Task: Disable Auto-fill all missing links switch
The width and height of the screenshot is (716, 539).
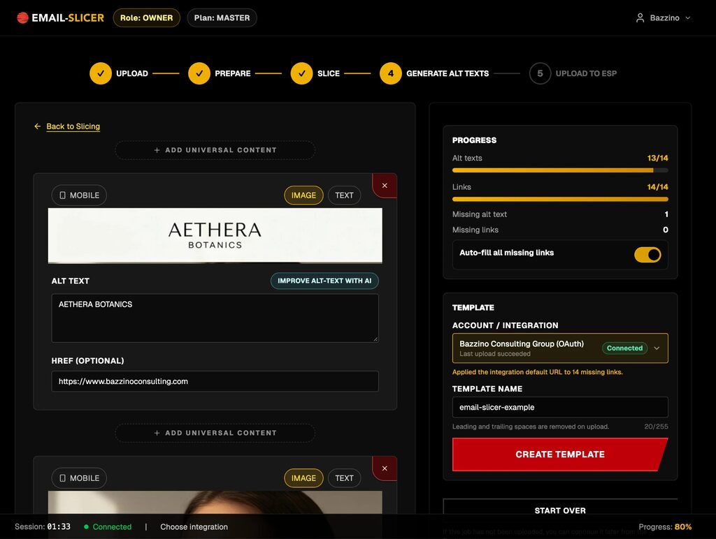Action: [647, 254]
